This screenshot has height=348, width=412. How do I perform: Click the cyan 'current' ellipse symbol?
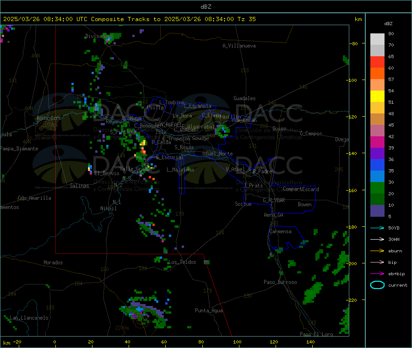click(x=377, y=285)
